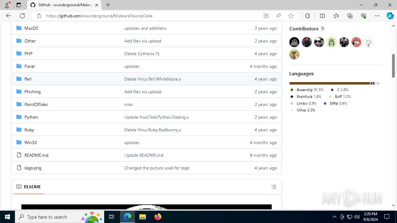Show hidden system tray icons

coord(334,217)
